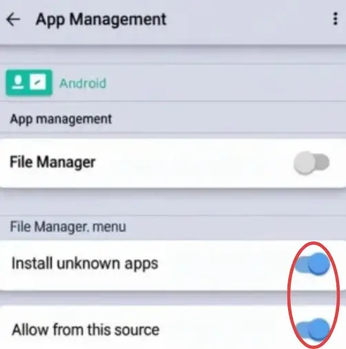Click the App management section header

click(x=61, y=119)
